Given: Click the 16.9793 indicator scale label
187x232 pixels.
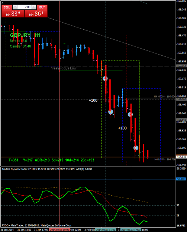Looking at the screenshot, I should point(181,225).
